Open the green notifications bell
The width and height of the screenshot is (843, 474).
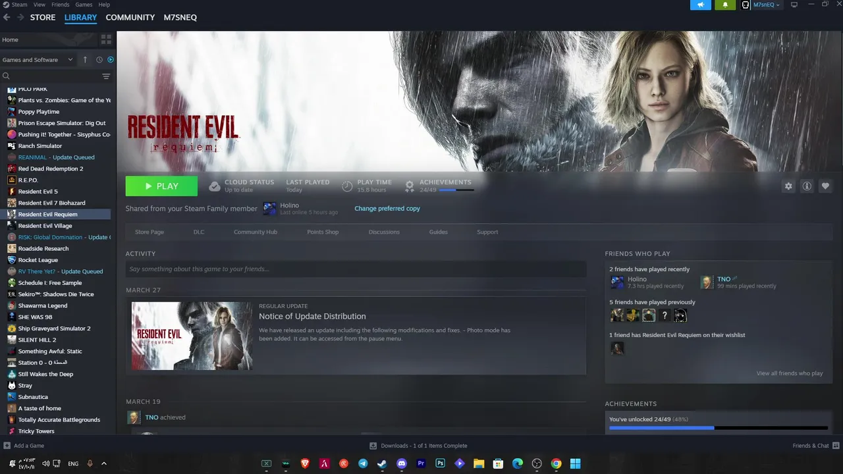click(725, 5)
